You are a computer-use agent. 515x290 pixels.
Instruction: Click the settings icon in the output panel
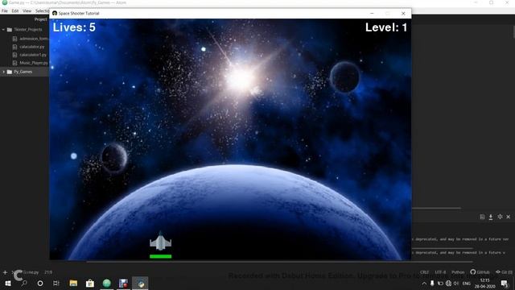point(500,217)
